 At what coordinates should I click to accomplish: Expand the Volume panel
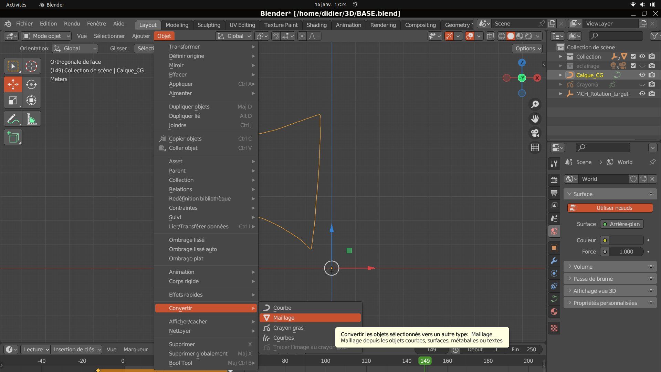tap(610, 267)
